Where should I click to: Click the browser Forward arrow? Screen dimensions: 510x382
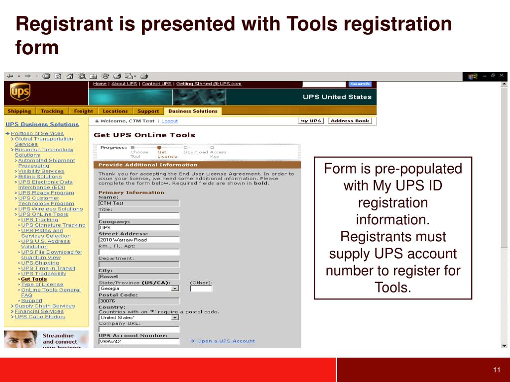click(x=28, y=76)
